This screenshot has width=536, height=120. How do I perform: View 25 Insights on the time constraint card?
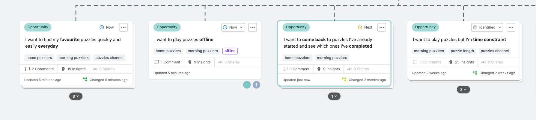click(461, 62)
